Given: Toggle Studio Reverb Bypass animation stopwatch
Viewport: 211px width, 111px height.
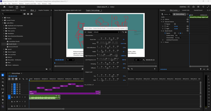Looking at the screenshot, I should coord(165,33).
